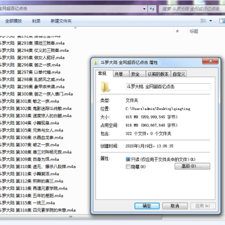Select file 第309集 in the list

click(29, 159)
